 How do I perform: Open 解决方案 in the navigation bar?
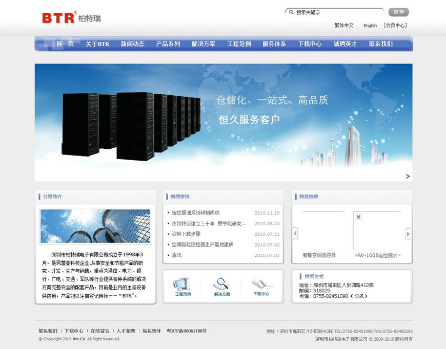pyautogui.click(x=204, y=43)
